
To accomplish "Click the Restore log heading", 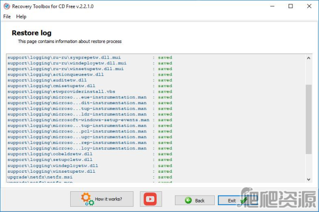I will tap(31, 33).
